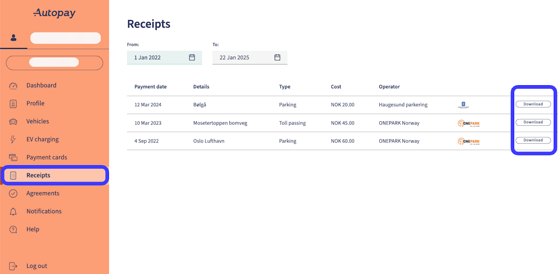Open the From date calendar picker
The height and width of the screenshot is (274, 560).
pos(192,57)
